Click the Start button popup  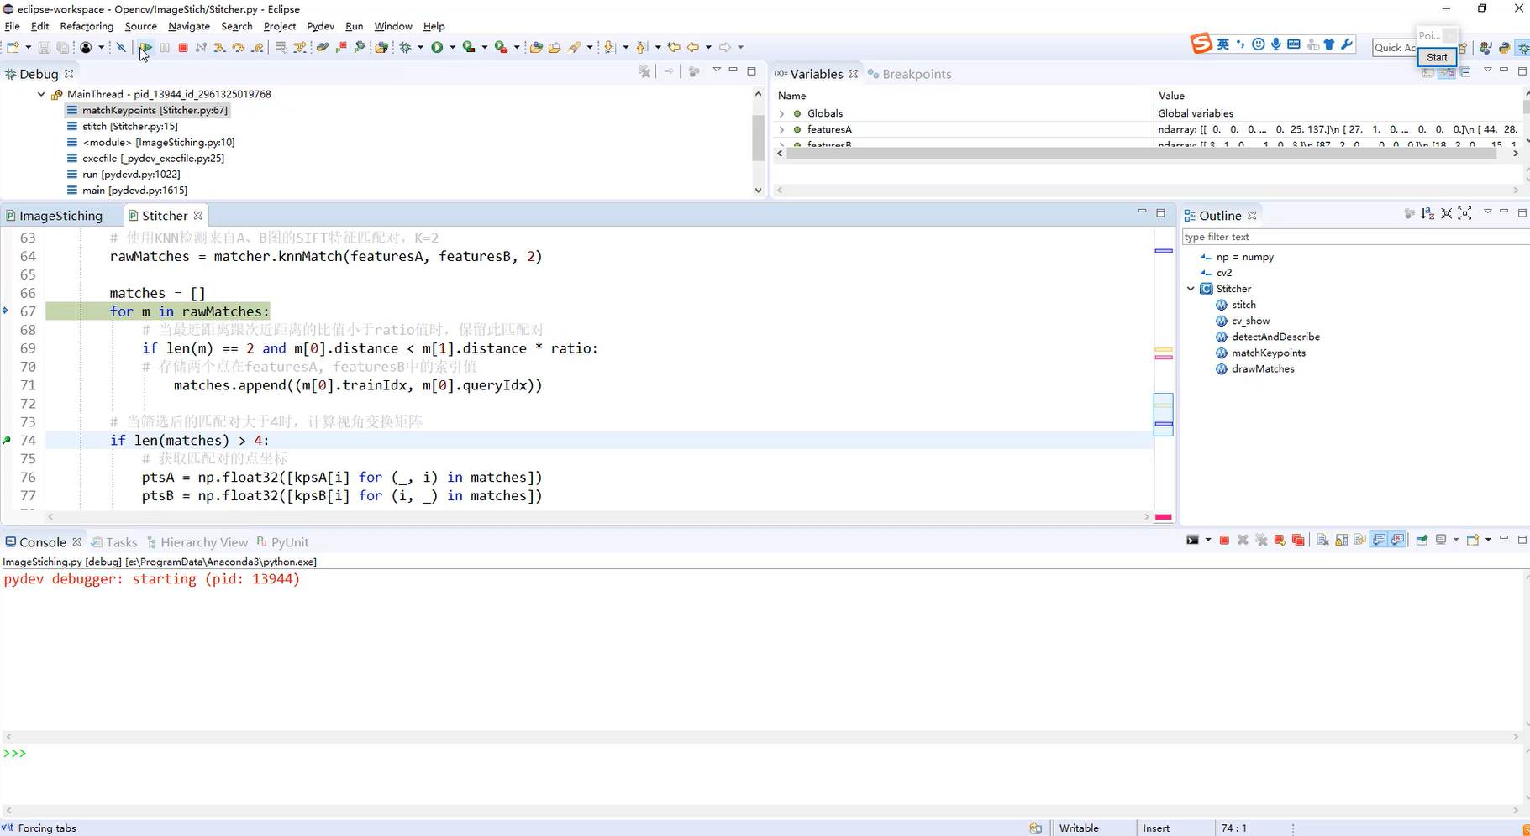tap(1437, 57)
